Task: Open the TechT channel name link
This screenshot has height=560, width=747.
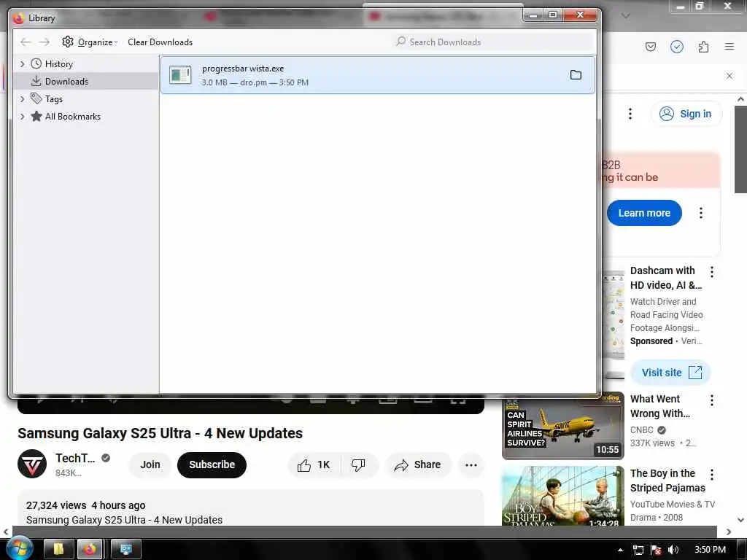Action: (x=75, y=458)
